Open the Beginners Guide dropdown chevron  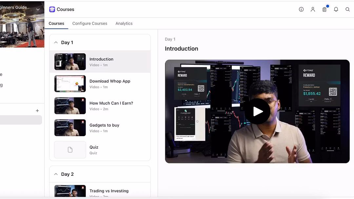pyautogui.click(x=38, y=9)
